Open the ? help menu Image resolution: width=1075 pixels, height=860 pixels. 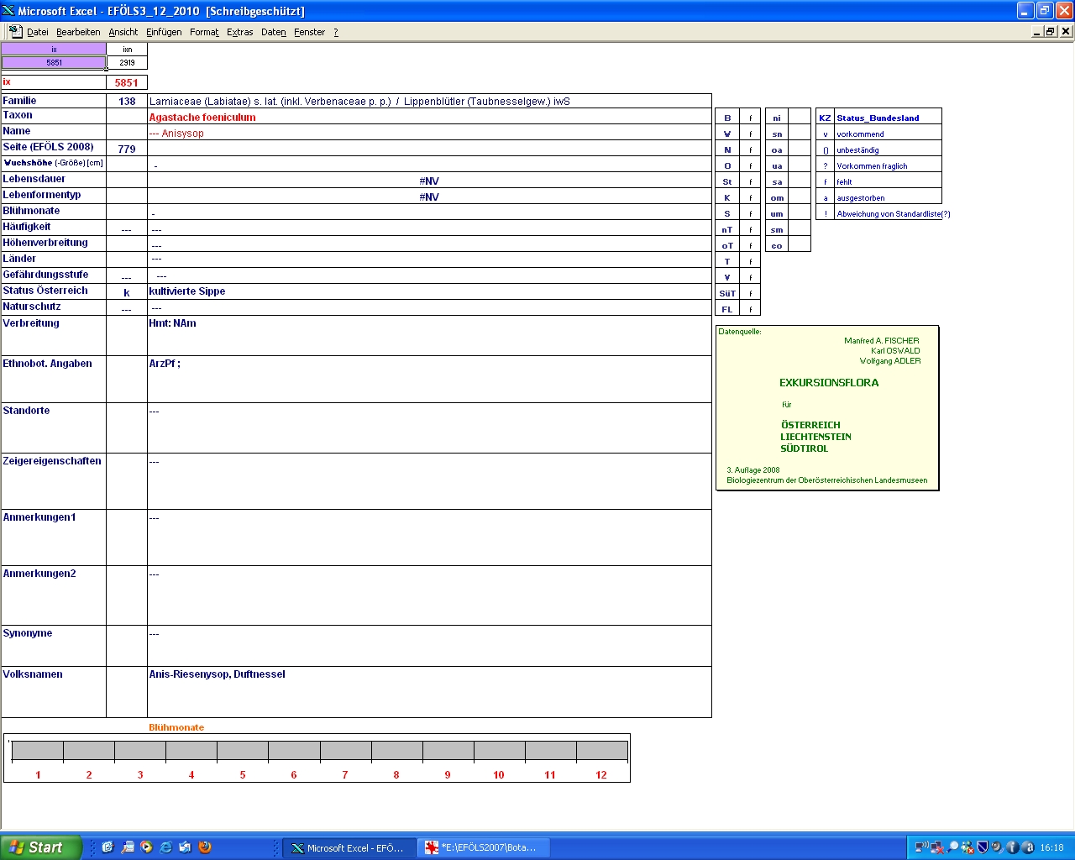pyautogui.click(x=336, y=32)
